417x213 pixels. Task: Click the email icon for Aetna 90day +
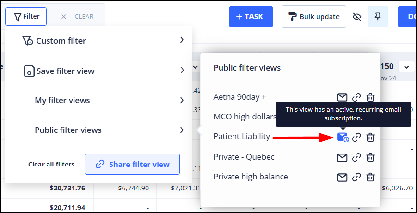click(x=342, y=97)
